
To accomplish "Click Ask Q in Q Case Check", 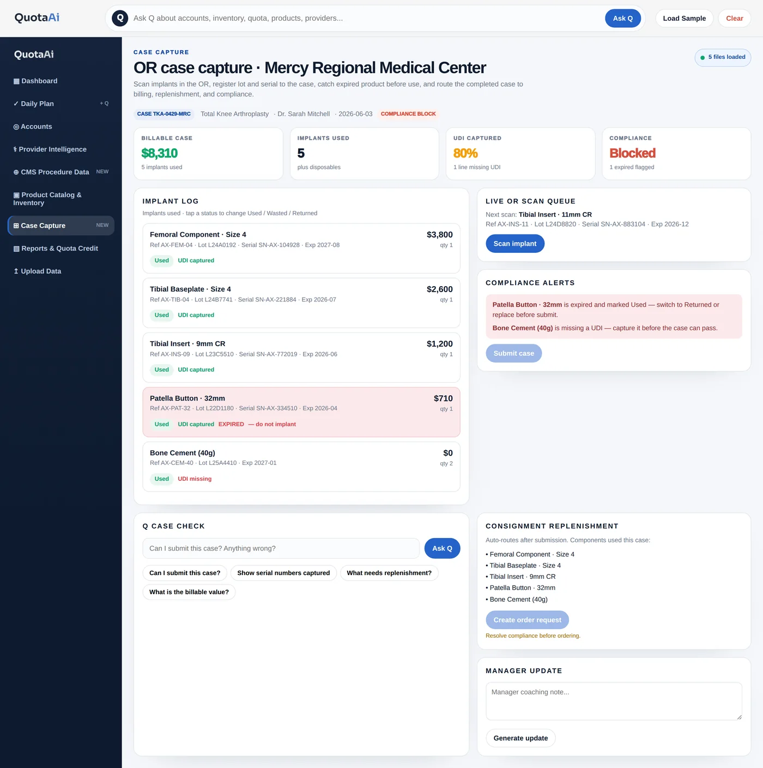I will (x=443, y=548).
